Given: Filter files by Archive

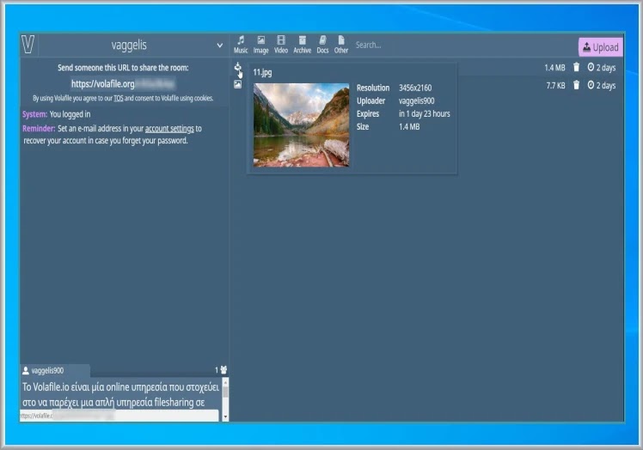Looking at the screenshot, I should [x=303, y=45].
